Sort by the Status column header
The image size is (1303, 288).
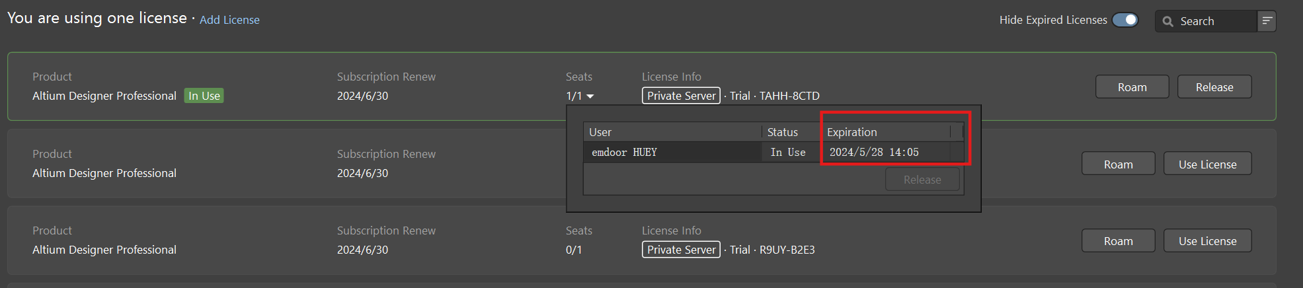(x=790, y=132)
